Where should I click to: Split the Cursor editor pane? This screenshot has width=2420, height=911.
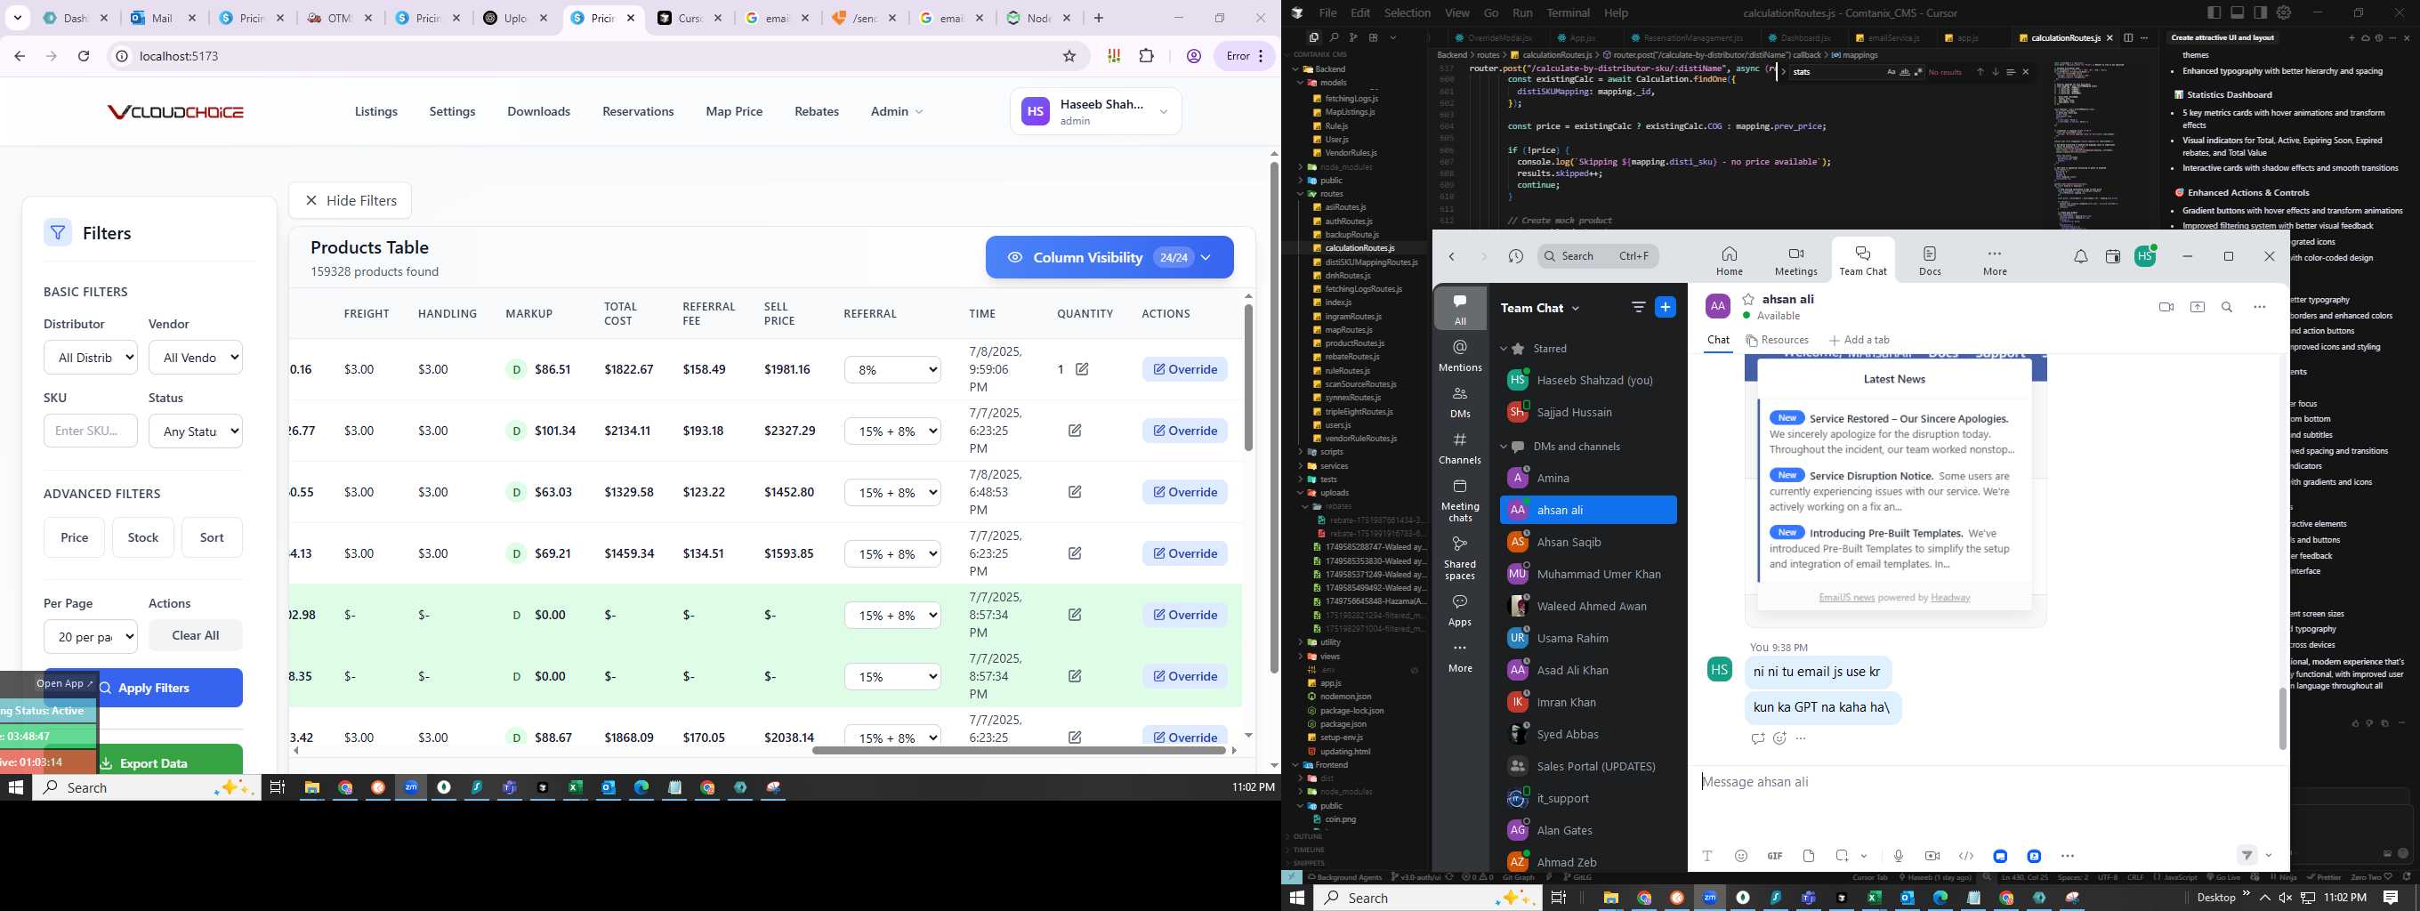click(x=2129, y=37)
